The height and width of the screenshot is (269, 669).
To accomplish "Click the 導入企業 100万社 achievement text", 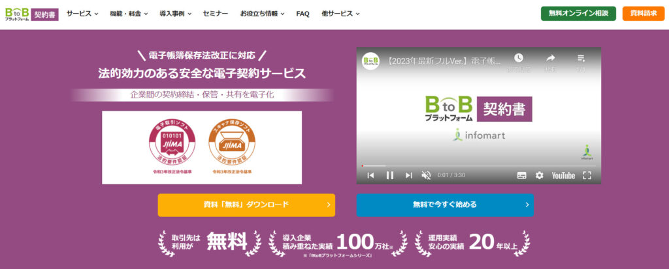I will point(338,242).
